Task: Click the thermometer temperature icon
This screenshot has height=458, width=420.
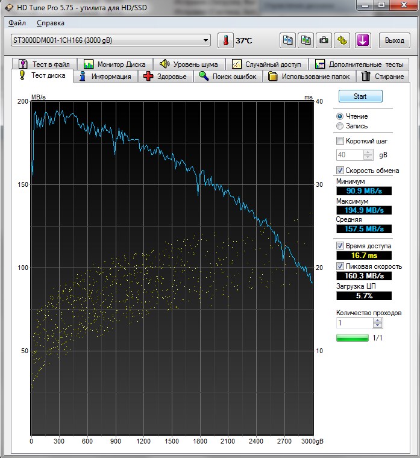Action: tap(225, 40)
